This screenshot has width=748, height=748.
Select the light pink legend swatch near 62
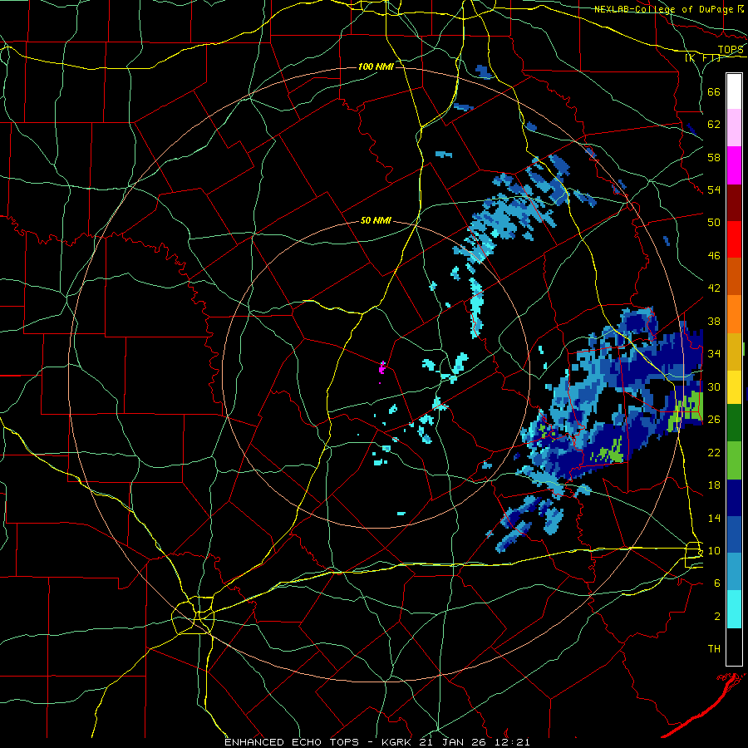click(734, 127)
